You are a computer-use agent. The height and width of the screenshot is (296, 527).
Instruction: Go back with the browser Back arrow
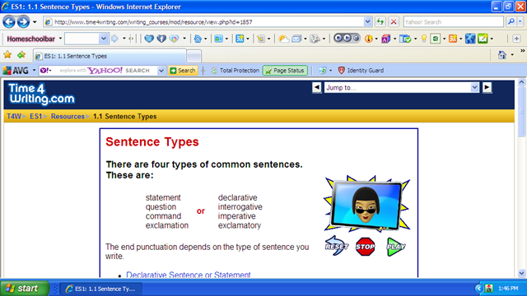click(x=9, y=22)
